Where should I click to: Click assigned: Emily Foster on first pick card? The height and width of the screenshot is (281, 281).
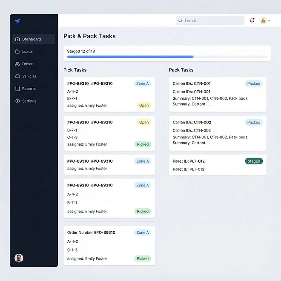87,106
